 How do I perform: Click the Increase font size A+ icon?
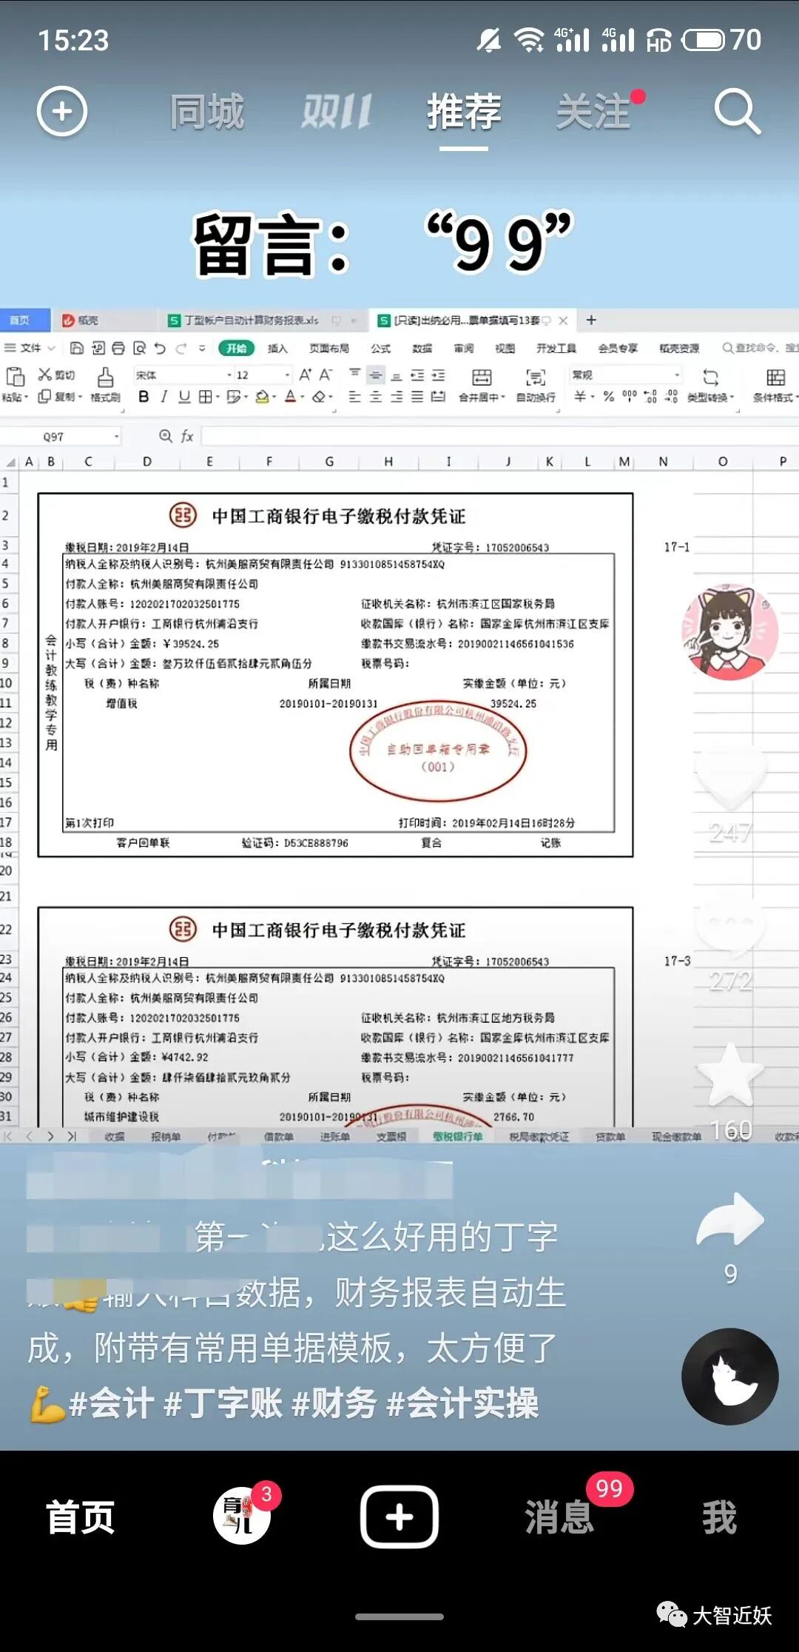pyautogui.click(x=305, y=375)
